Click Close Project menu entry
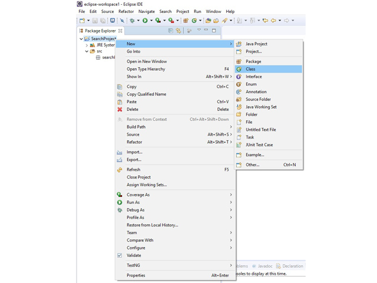Screen dimensions: 377x283 pyautogui.click(x=175, y=177)
